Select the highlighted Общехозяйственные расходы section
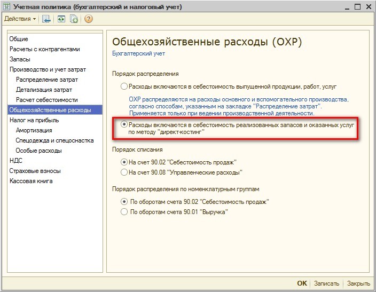Screen dimensions: 376x292 click(55, 110)
